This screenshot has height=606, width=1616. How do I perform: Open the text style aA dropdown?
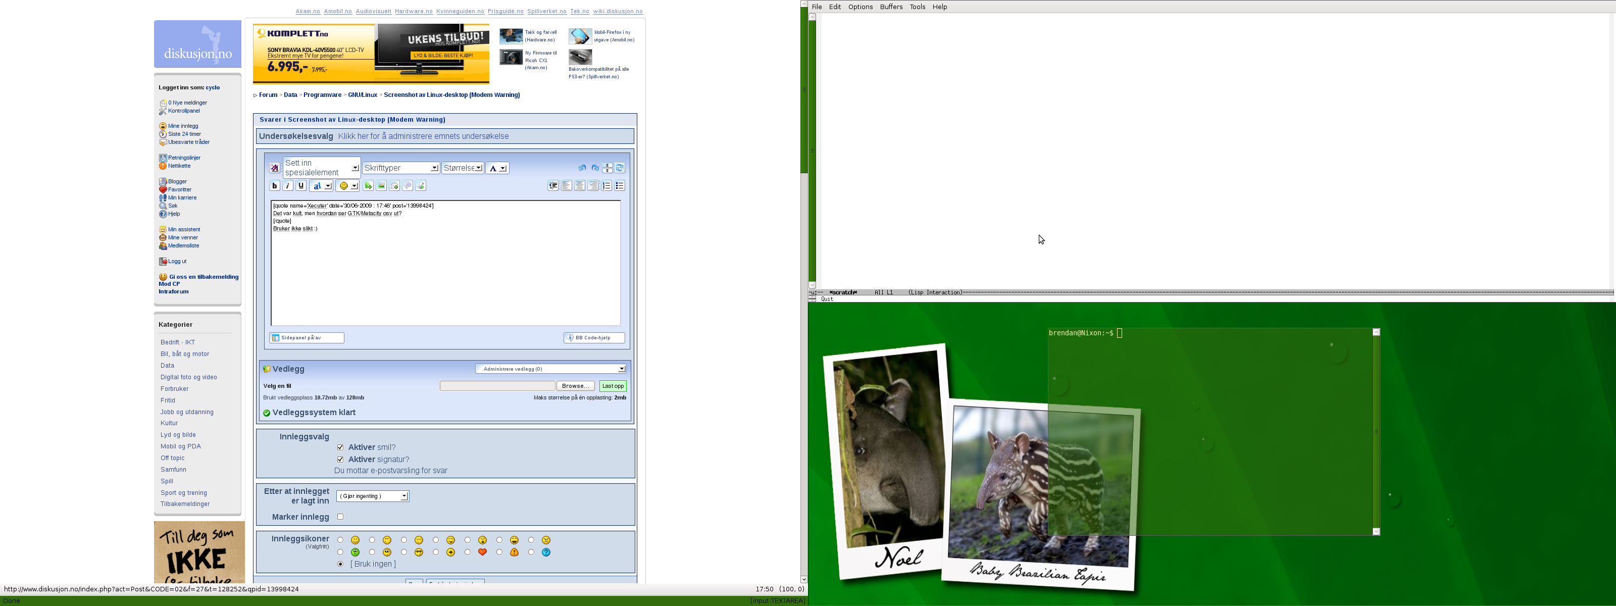(x=321, y=186)
